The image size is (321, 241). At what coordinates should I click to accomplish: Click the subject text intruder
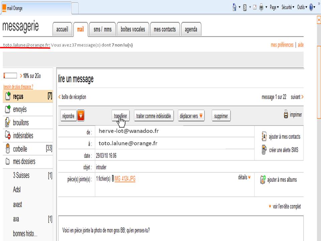coord(101,167)
